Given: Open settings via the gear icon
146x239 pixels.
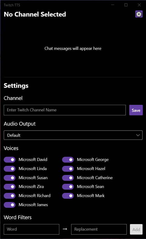Looking at the screenshot, I should click(x=139, y=14).
